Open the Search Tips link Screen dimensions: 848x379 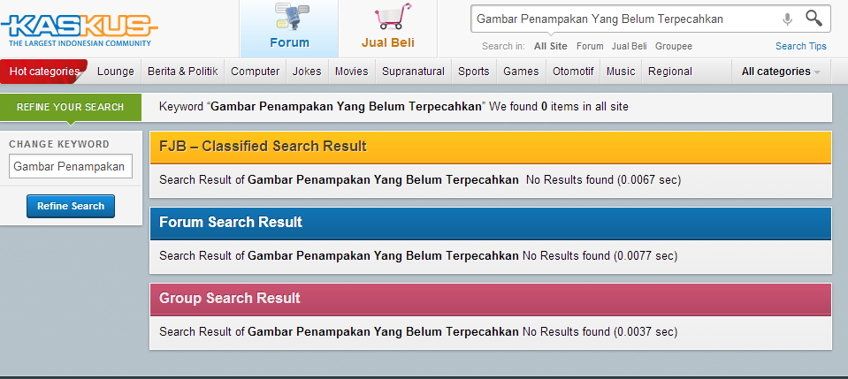tap(801, 47)
